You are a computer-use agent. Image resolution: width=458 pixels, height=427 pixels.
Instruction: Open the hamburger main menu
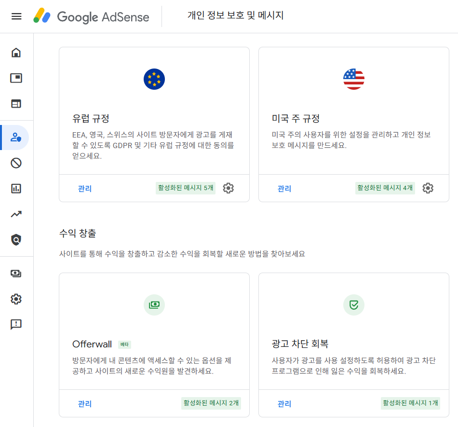tap(16, 16)
